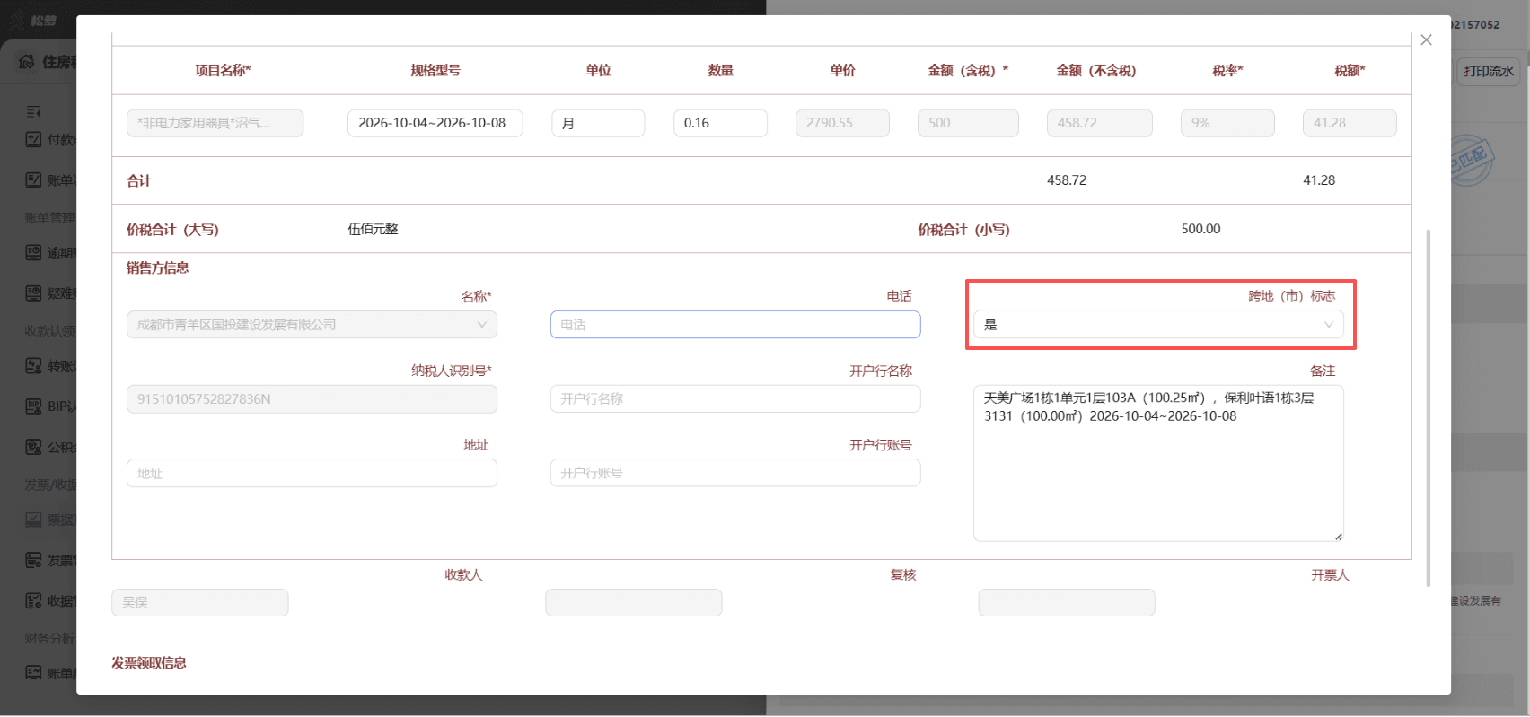1530x717 pixels.
Task: Click the 金额（含税） field showing 500
Action: point(968,123)
